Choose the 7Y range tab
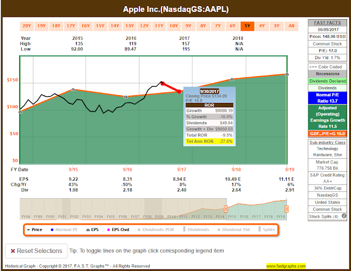Viewport: 351px width, 271px height. tap(218, 26)
